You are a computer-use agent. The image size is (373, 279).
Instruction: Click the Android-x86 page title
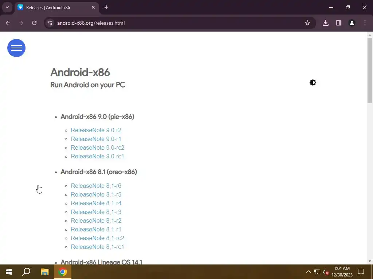tap(80, 72)
